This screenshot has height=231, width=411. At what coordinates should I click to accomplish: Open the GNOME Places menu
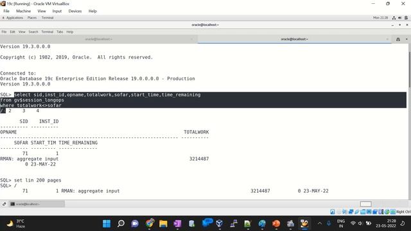32,18
